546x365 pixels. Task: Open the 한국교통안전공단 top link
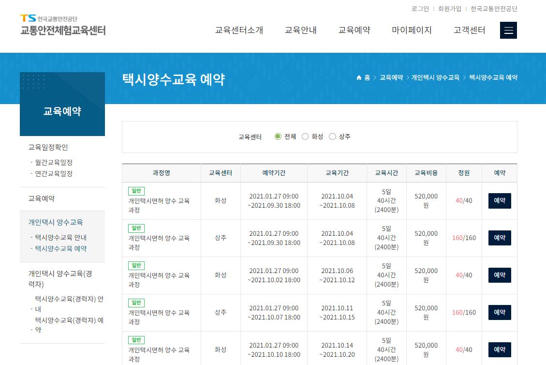tap(494, 9)
